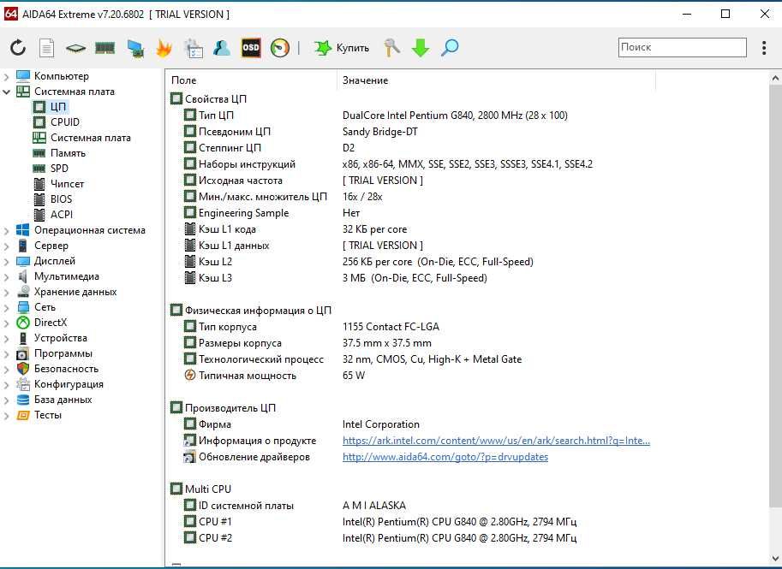Screen dimensions: 782x569
Task: Open the Report page icon
Action: tap(46, 48)
